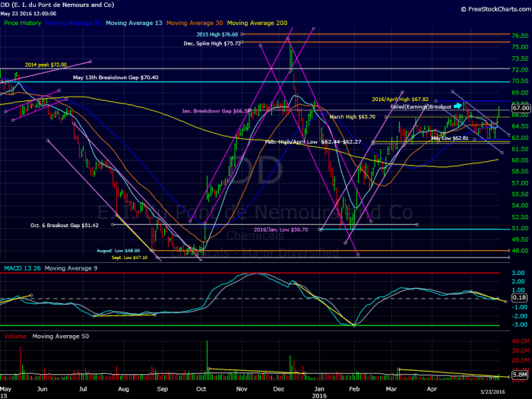Screen dimensions: 532x399
Task: Click the 3.00 MACD axis value
Action: [x=518, y=273]
